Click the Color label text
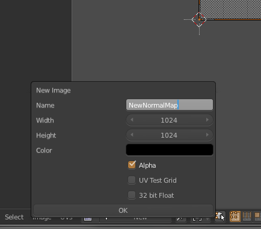Image resolution: width=261 pixels, height=229 pixels. click(44, 150)
